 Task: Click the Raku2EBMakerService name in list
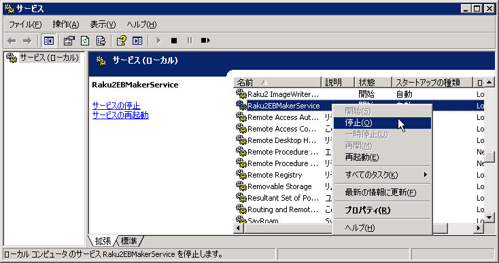tap(283, 106)
